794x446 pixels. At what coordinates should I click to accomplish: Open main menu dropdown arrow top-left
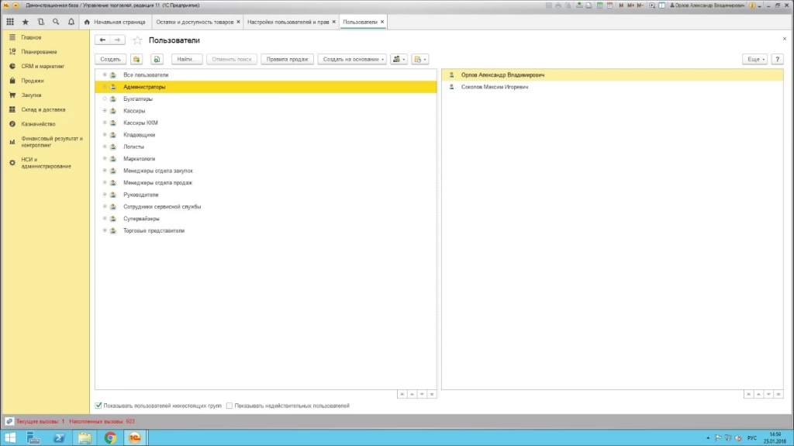coord(16,5)
